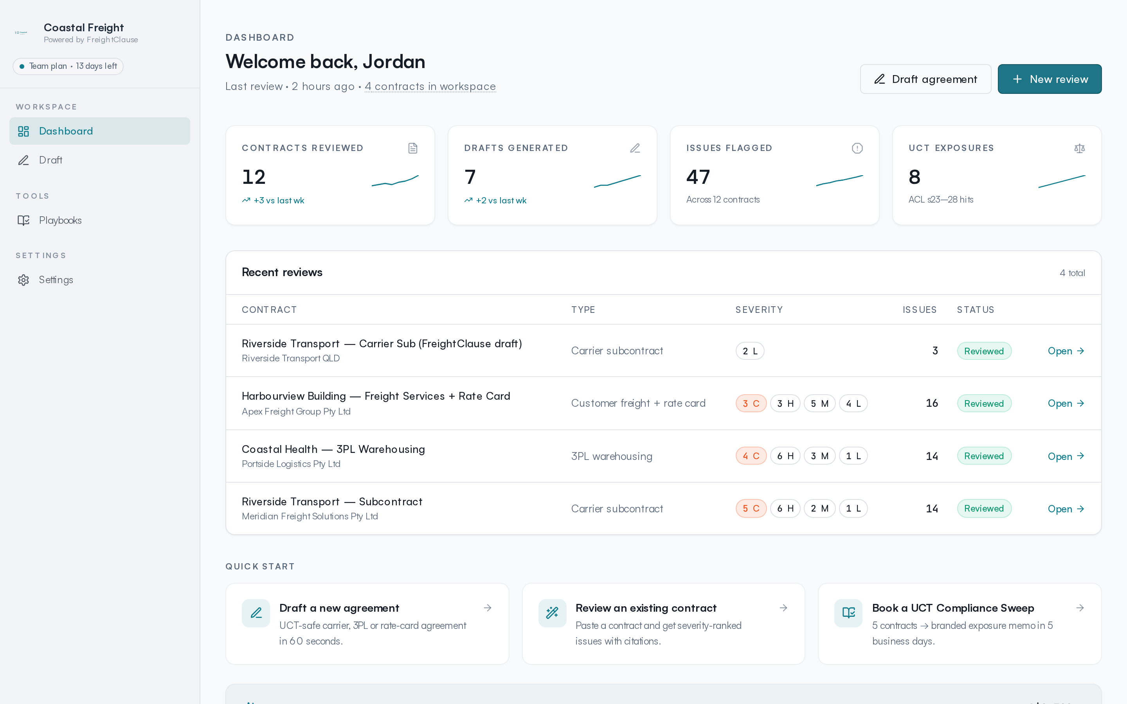
Task: Click arrow on Draft a new agreement card
Action: point(488,608)
